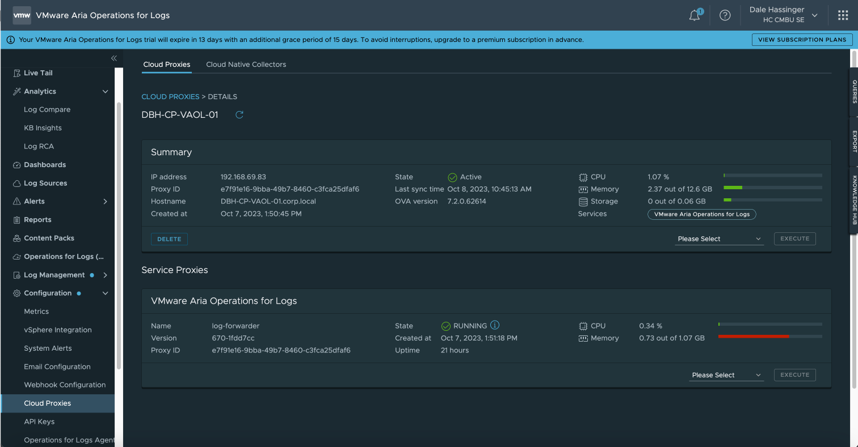
Task: Click the VMware logo icon
Action: point(22,15)
